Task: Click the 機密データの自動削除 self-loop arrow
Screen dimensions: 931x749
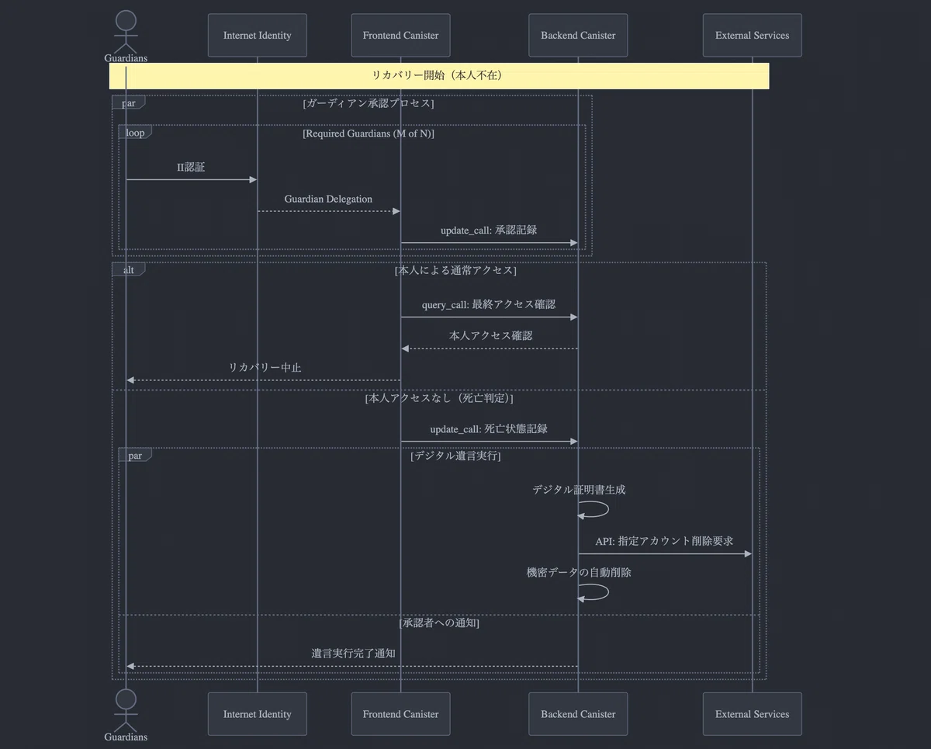Action: coord(594,591)
